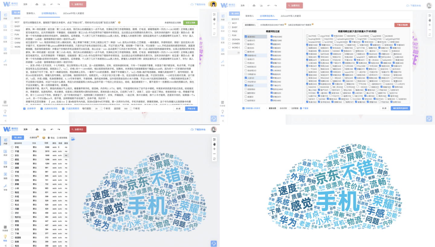Viewport: 435px width, 247px height.
Task: Click the orange info icon after 当前正在筛选前759个高频词
Action: pyautogui.click(x=313, y=24)
